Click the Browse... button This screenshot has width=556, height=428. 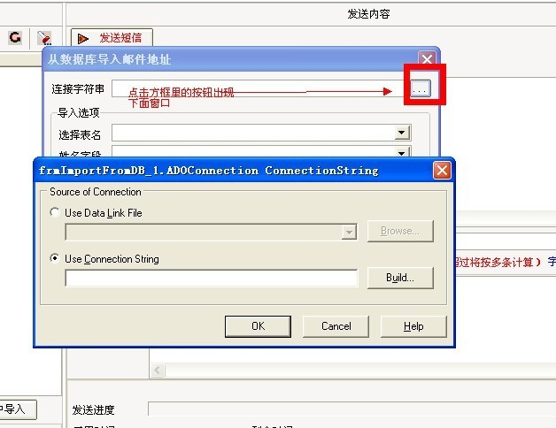click(400, 232)
